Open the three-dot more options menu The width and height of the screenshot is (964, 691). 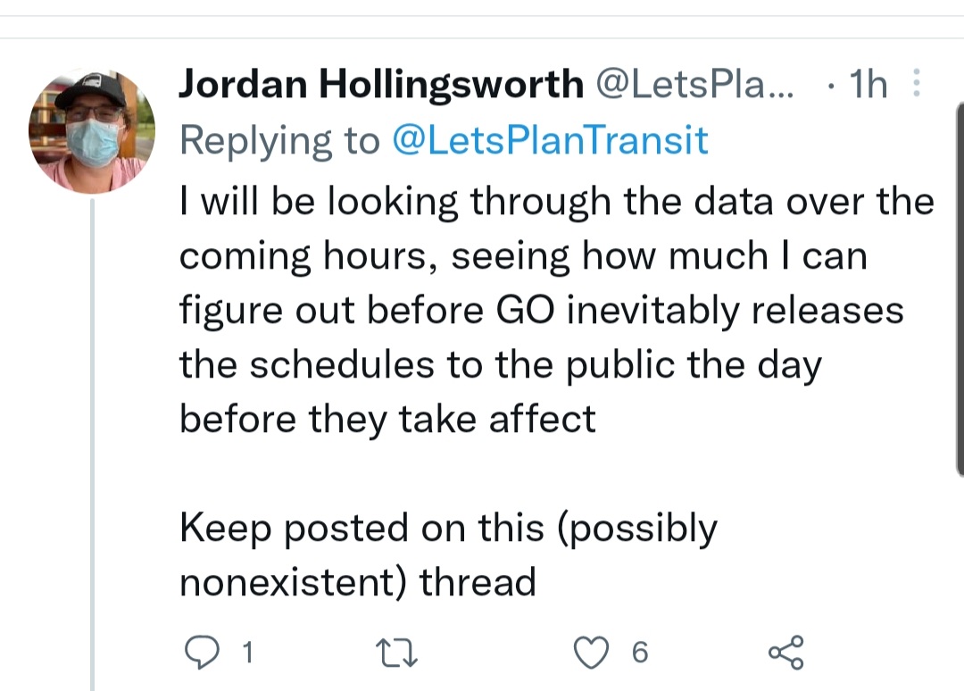915,85
